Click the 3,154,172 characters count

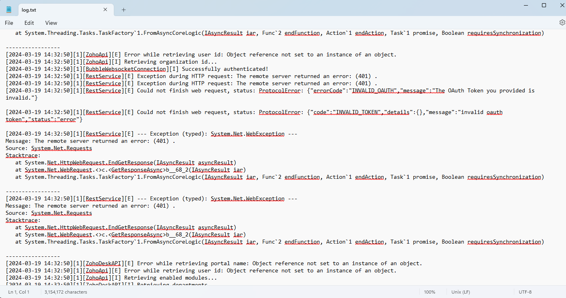[66, 292]
